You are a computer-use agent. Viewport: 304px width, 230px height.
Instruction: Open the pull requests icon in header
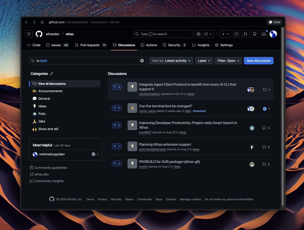[x=245, y=34]
